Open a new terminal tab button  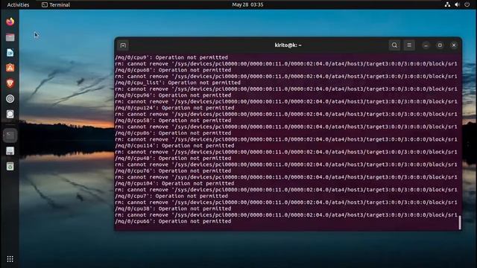click(x=123, y=45)
